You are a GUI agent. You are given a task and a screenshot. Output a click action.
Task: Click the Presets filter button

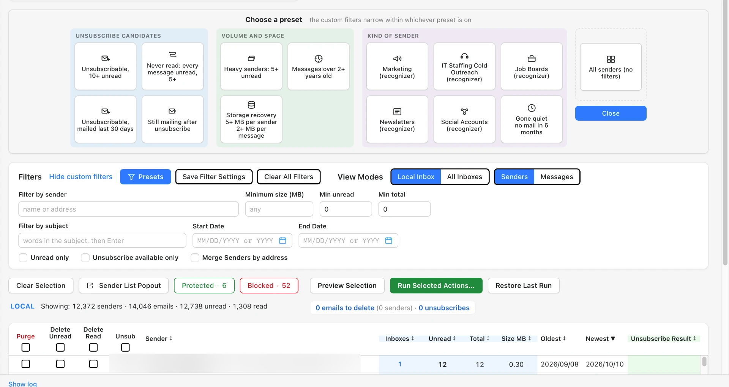145,177
